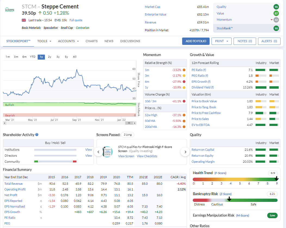Click the Contrarian style link

click(83, 28)
